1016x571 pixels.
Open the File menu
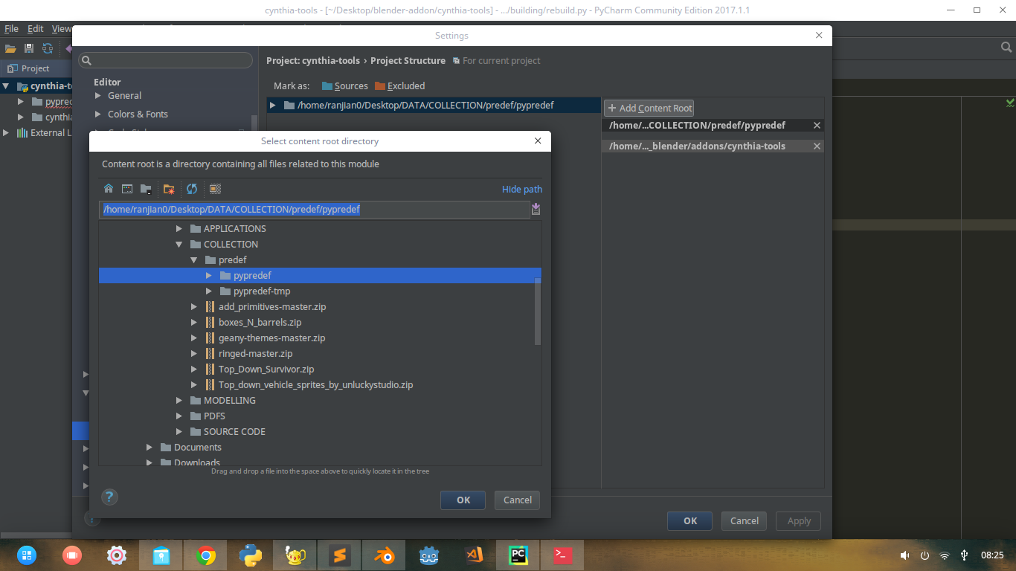(x=11, y=29)
